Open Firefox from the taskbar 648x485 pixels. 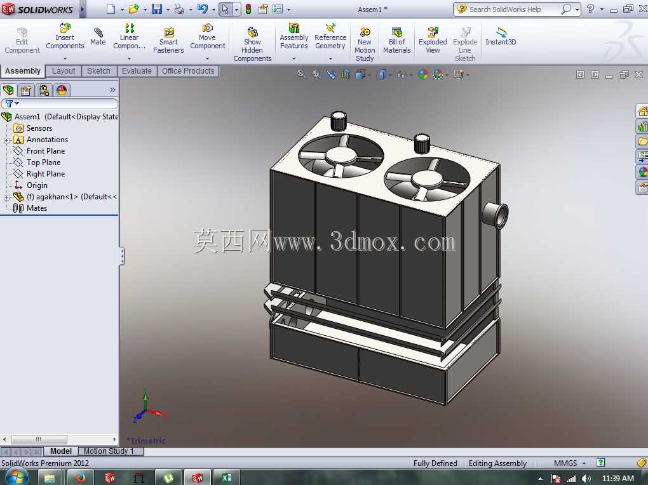(80, 477)
